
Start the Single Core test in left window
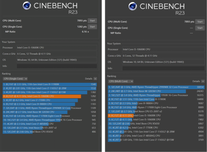pos(92,27)
